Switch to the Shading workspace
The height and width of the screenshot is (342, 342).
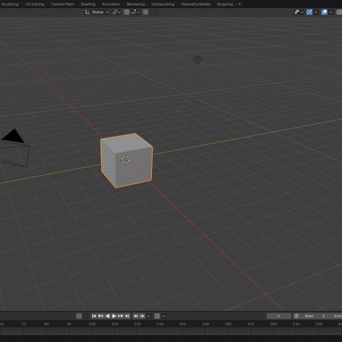[x=88, y=4]
